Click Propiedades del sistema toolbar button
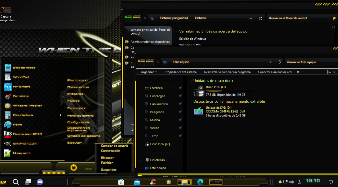 (181, 72)
